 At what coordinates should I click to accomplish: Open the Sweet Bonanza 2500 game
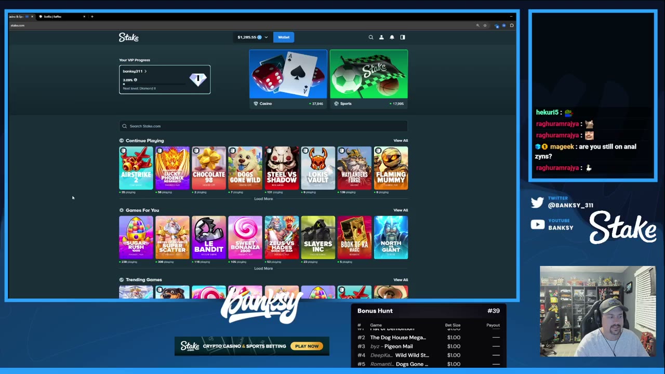[245, 237]
